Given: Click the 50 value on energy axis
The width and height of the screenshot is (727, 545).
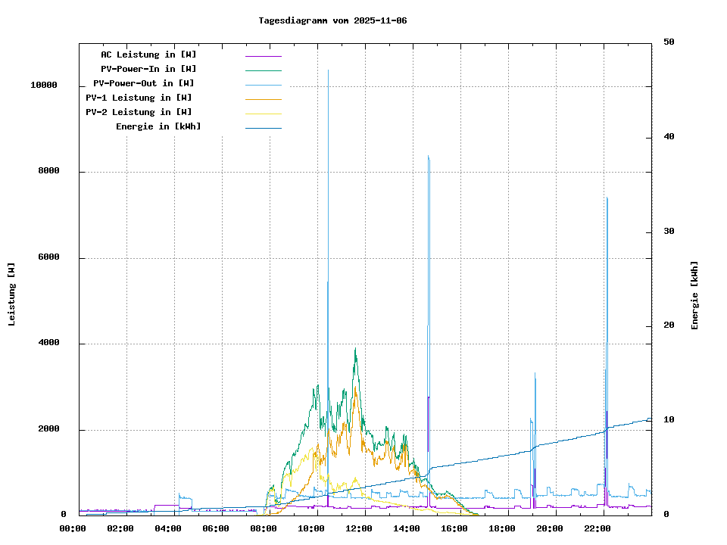Looking at the screenshot, I should point(669,42).
